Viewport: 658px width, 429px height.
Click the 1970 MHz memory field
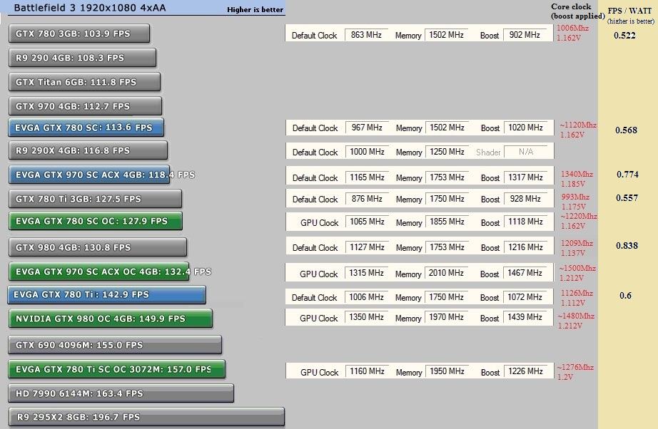(x=446, y=318)
